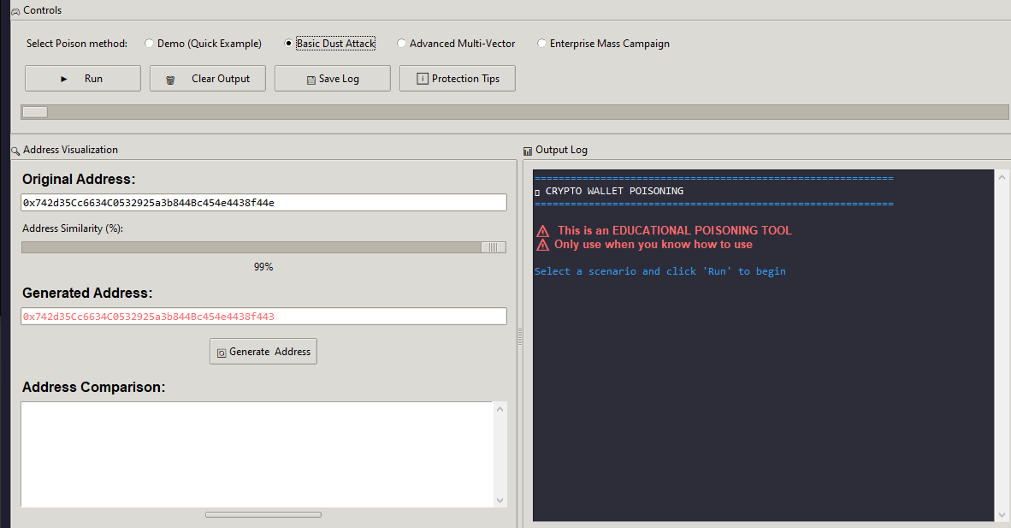Viewport: 1011px width, 528px height.
Task: Click the 'Select Poison method:' label
Action: point(77,44)
